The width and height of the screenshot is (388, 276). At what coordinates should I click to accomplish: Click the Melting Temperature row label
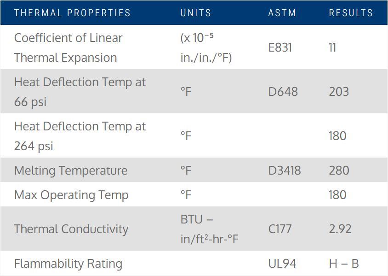click(71, 170)
